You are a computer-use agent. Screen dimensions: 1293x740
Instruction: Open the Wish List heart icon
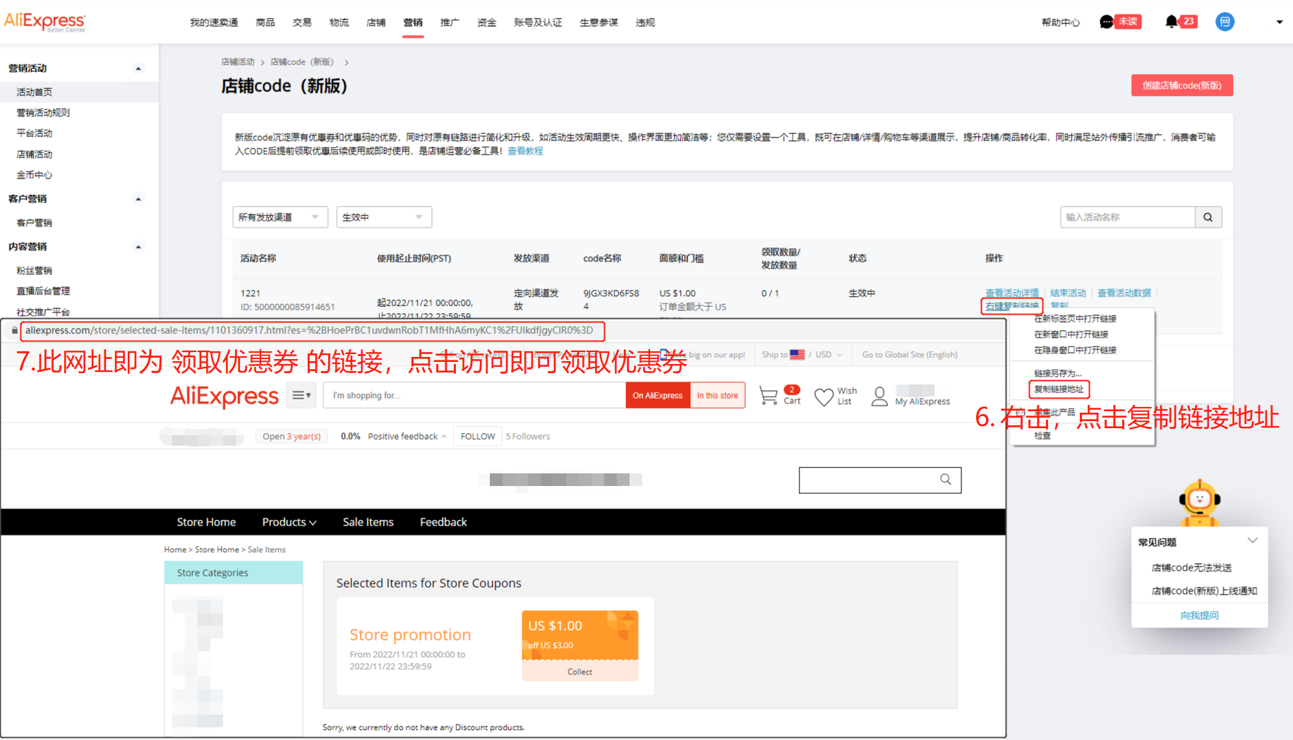coord(824,396)
